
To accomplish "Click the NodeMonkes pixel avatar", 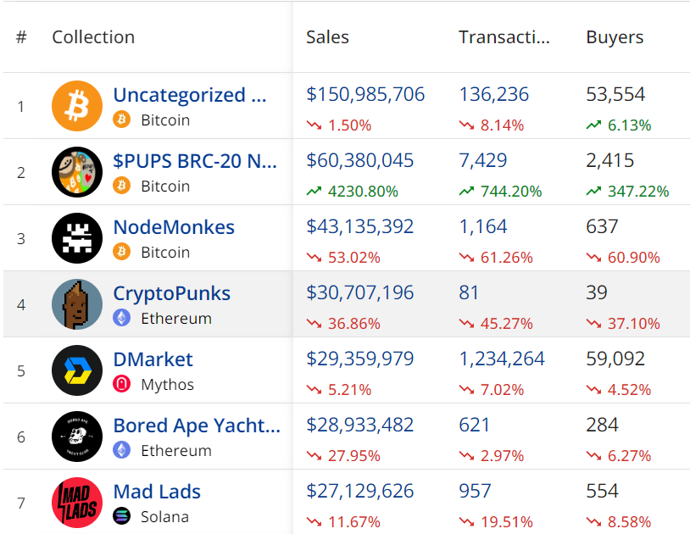I will tap(77, 238).
